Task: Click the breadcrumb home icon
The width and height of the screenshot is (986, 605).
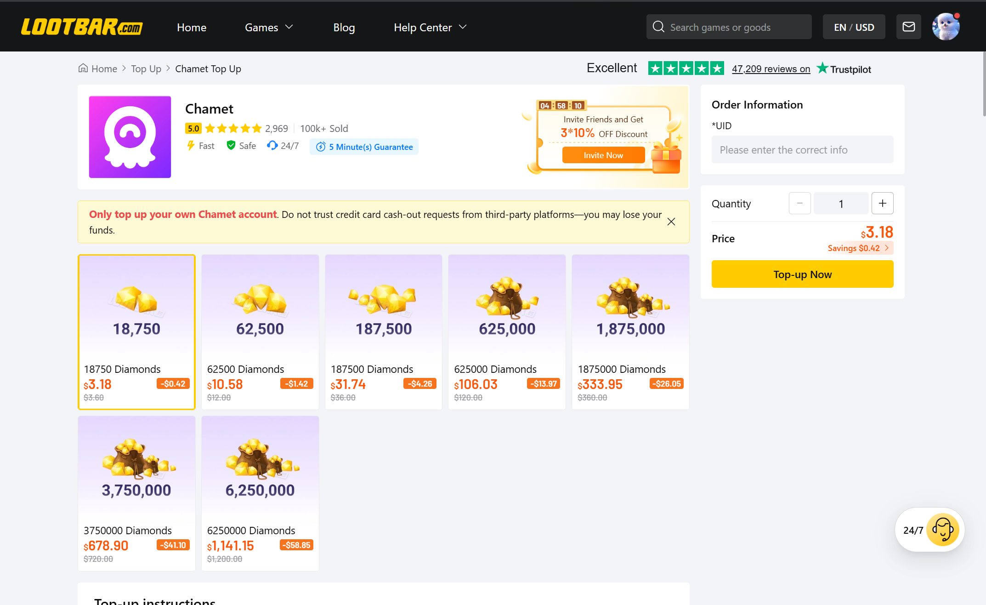Action: [83, 68]
